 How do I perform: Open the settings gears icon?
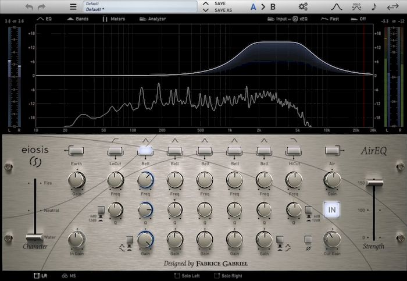click(x=303, y=7)
